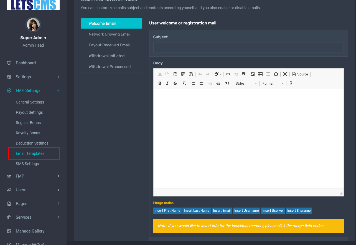Insert a numbered list
The height and width of the screenshot is (245, 356).
(x=194, y=84)
